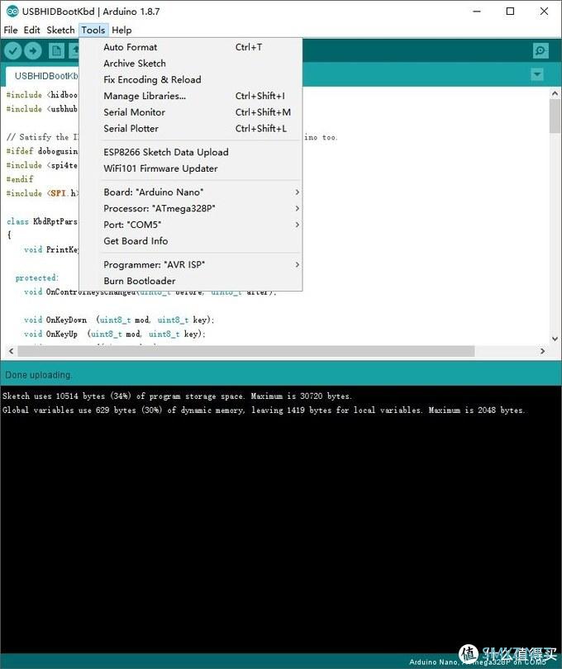Viewport: 562px width, 669px height.
Task: Launch WiFi101 Firmware Updater
Action: click(190, 168)
